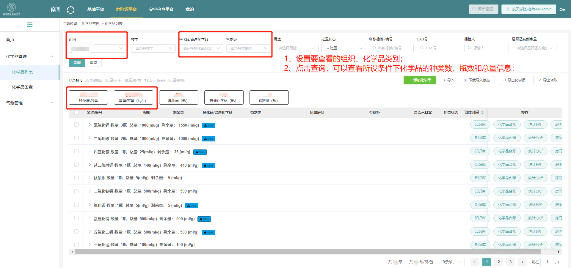
Task: Open 化学品备案 in the sidebar
Action: tap(22, 87)
